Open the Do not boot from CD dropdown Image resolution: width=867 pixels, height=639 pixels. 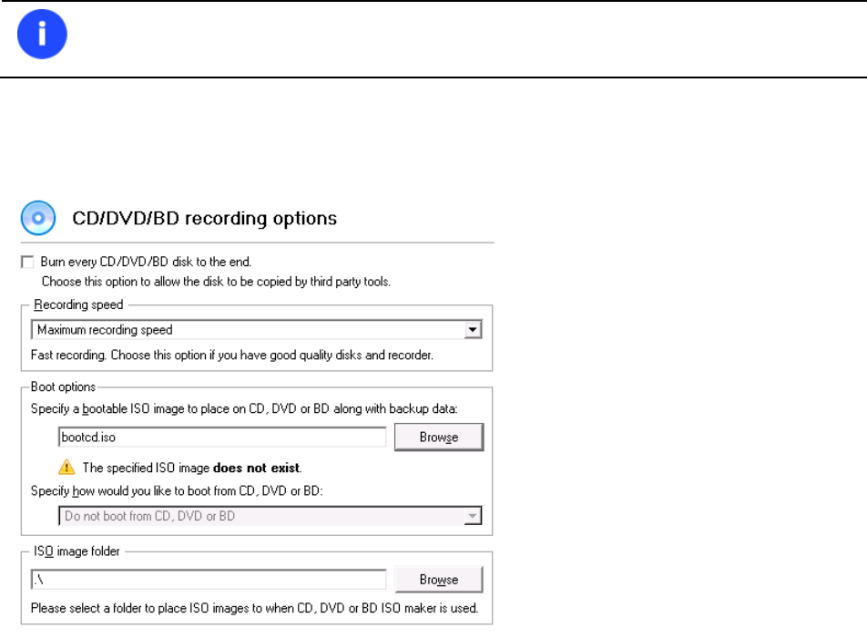point(270,516)
